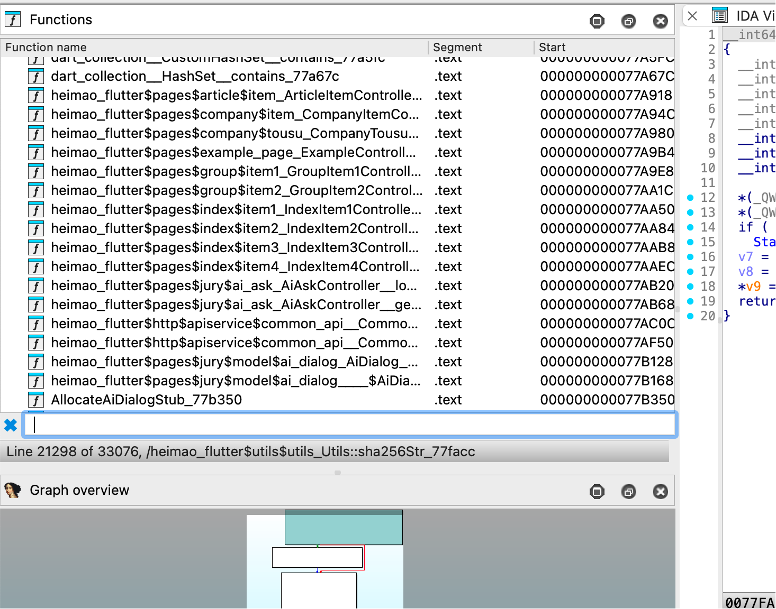This screenshot has height=609, width=776.
Task: Click the .text segment cell of AllocateAiDialogStub row
Action: pyautogui.click(x=448, y=400)
